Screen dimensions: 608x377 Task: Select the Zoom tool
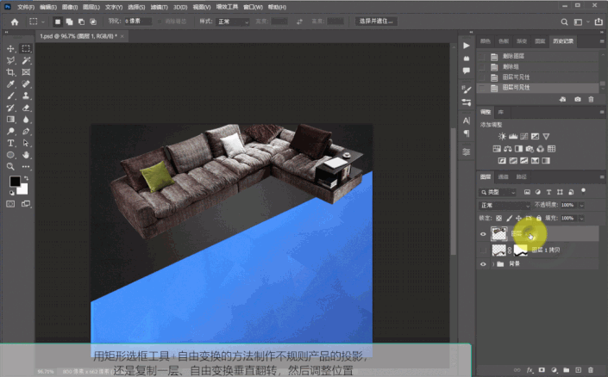click(x=10, y=167)
